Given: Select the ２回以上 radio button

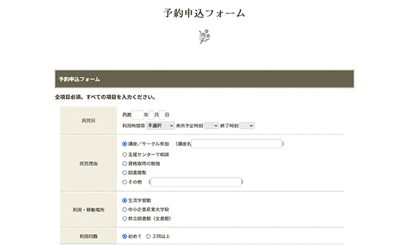Looking at the screenshot, I should coord(148,236).
